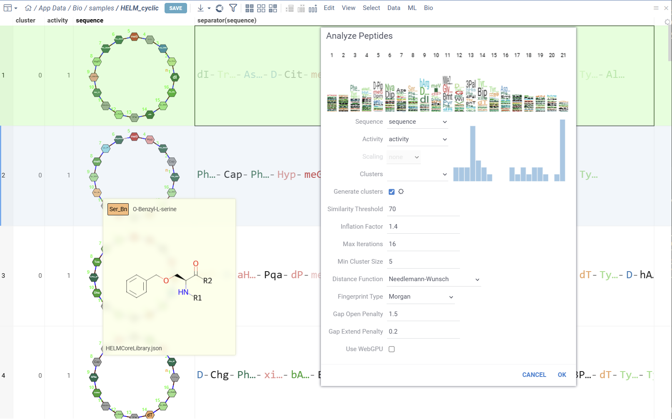Open the Distance Function dropdown
Image resolution: width=672 pixels, height=419 pixels.
434,279
